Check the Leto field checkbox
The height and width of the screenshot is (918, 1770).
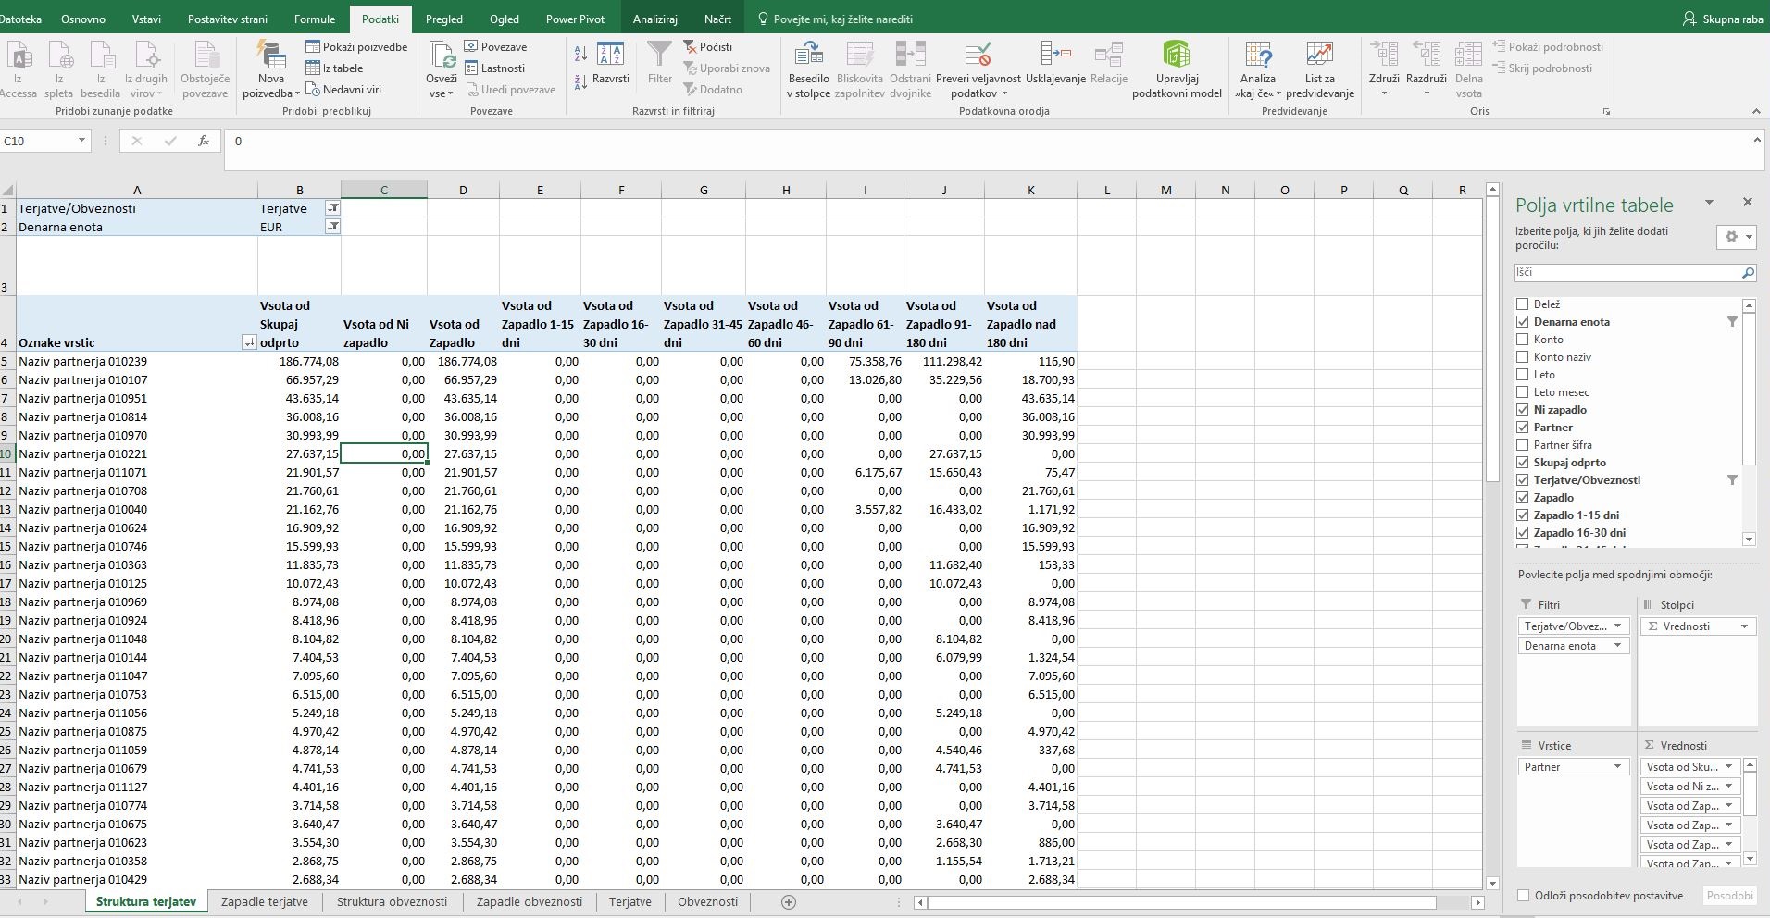click(1522, 374)
